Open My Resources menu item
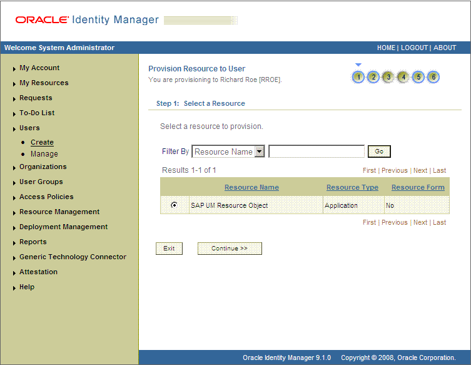This screenshot has height=365, width=471. coord(44,83)
